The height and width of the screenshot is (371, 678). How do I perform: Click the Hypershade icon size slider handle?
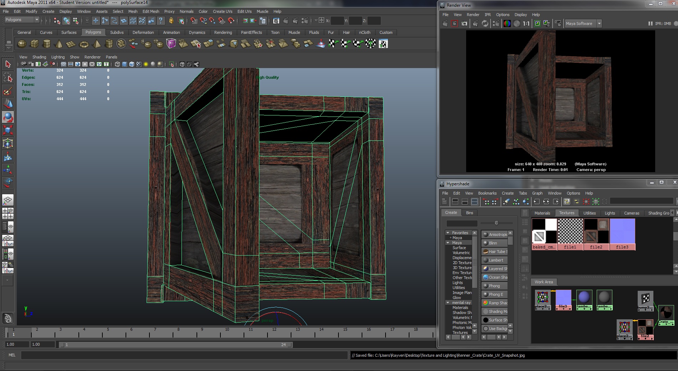point(496,223)
